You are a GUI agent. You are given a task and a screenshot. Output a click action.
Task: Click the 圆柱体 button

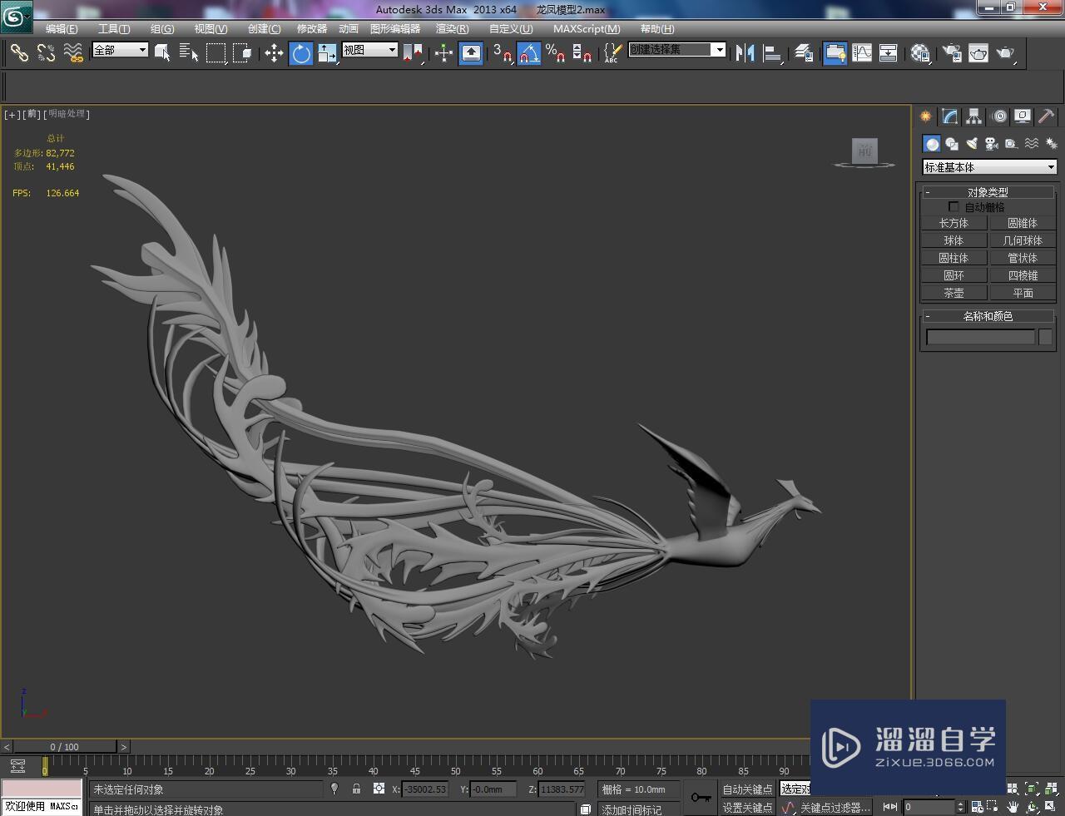tap(954, 258)
